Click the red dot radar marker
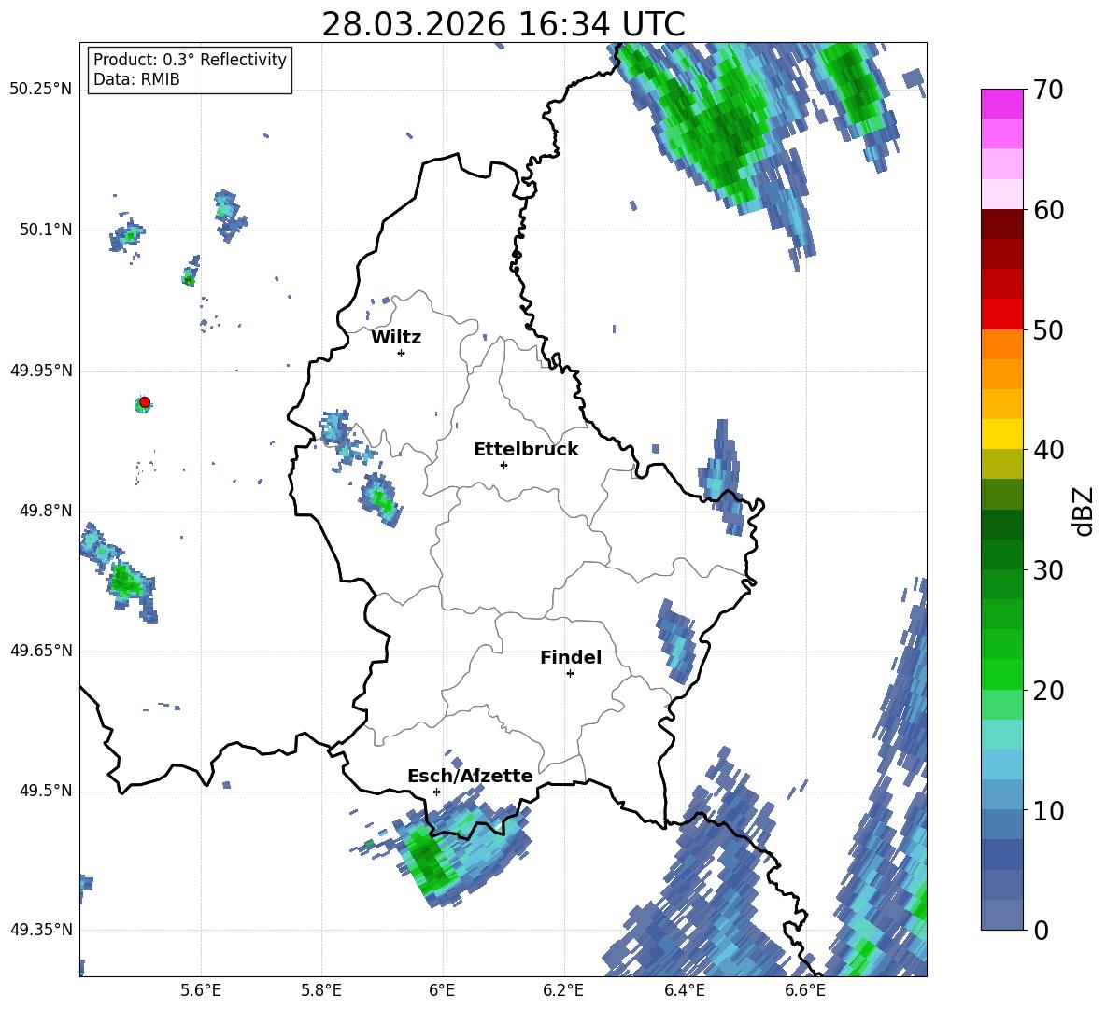The width and height of the screenshot is (1106, 1009). point(145,402)
